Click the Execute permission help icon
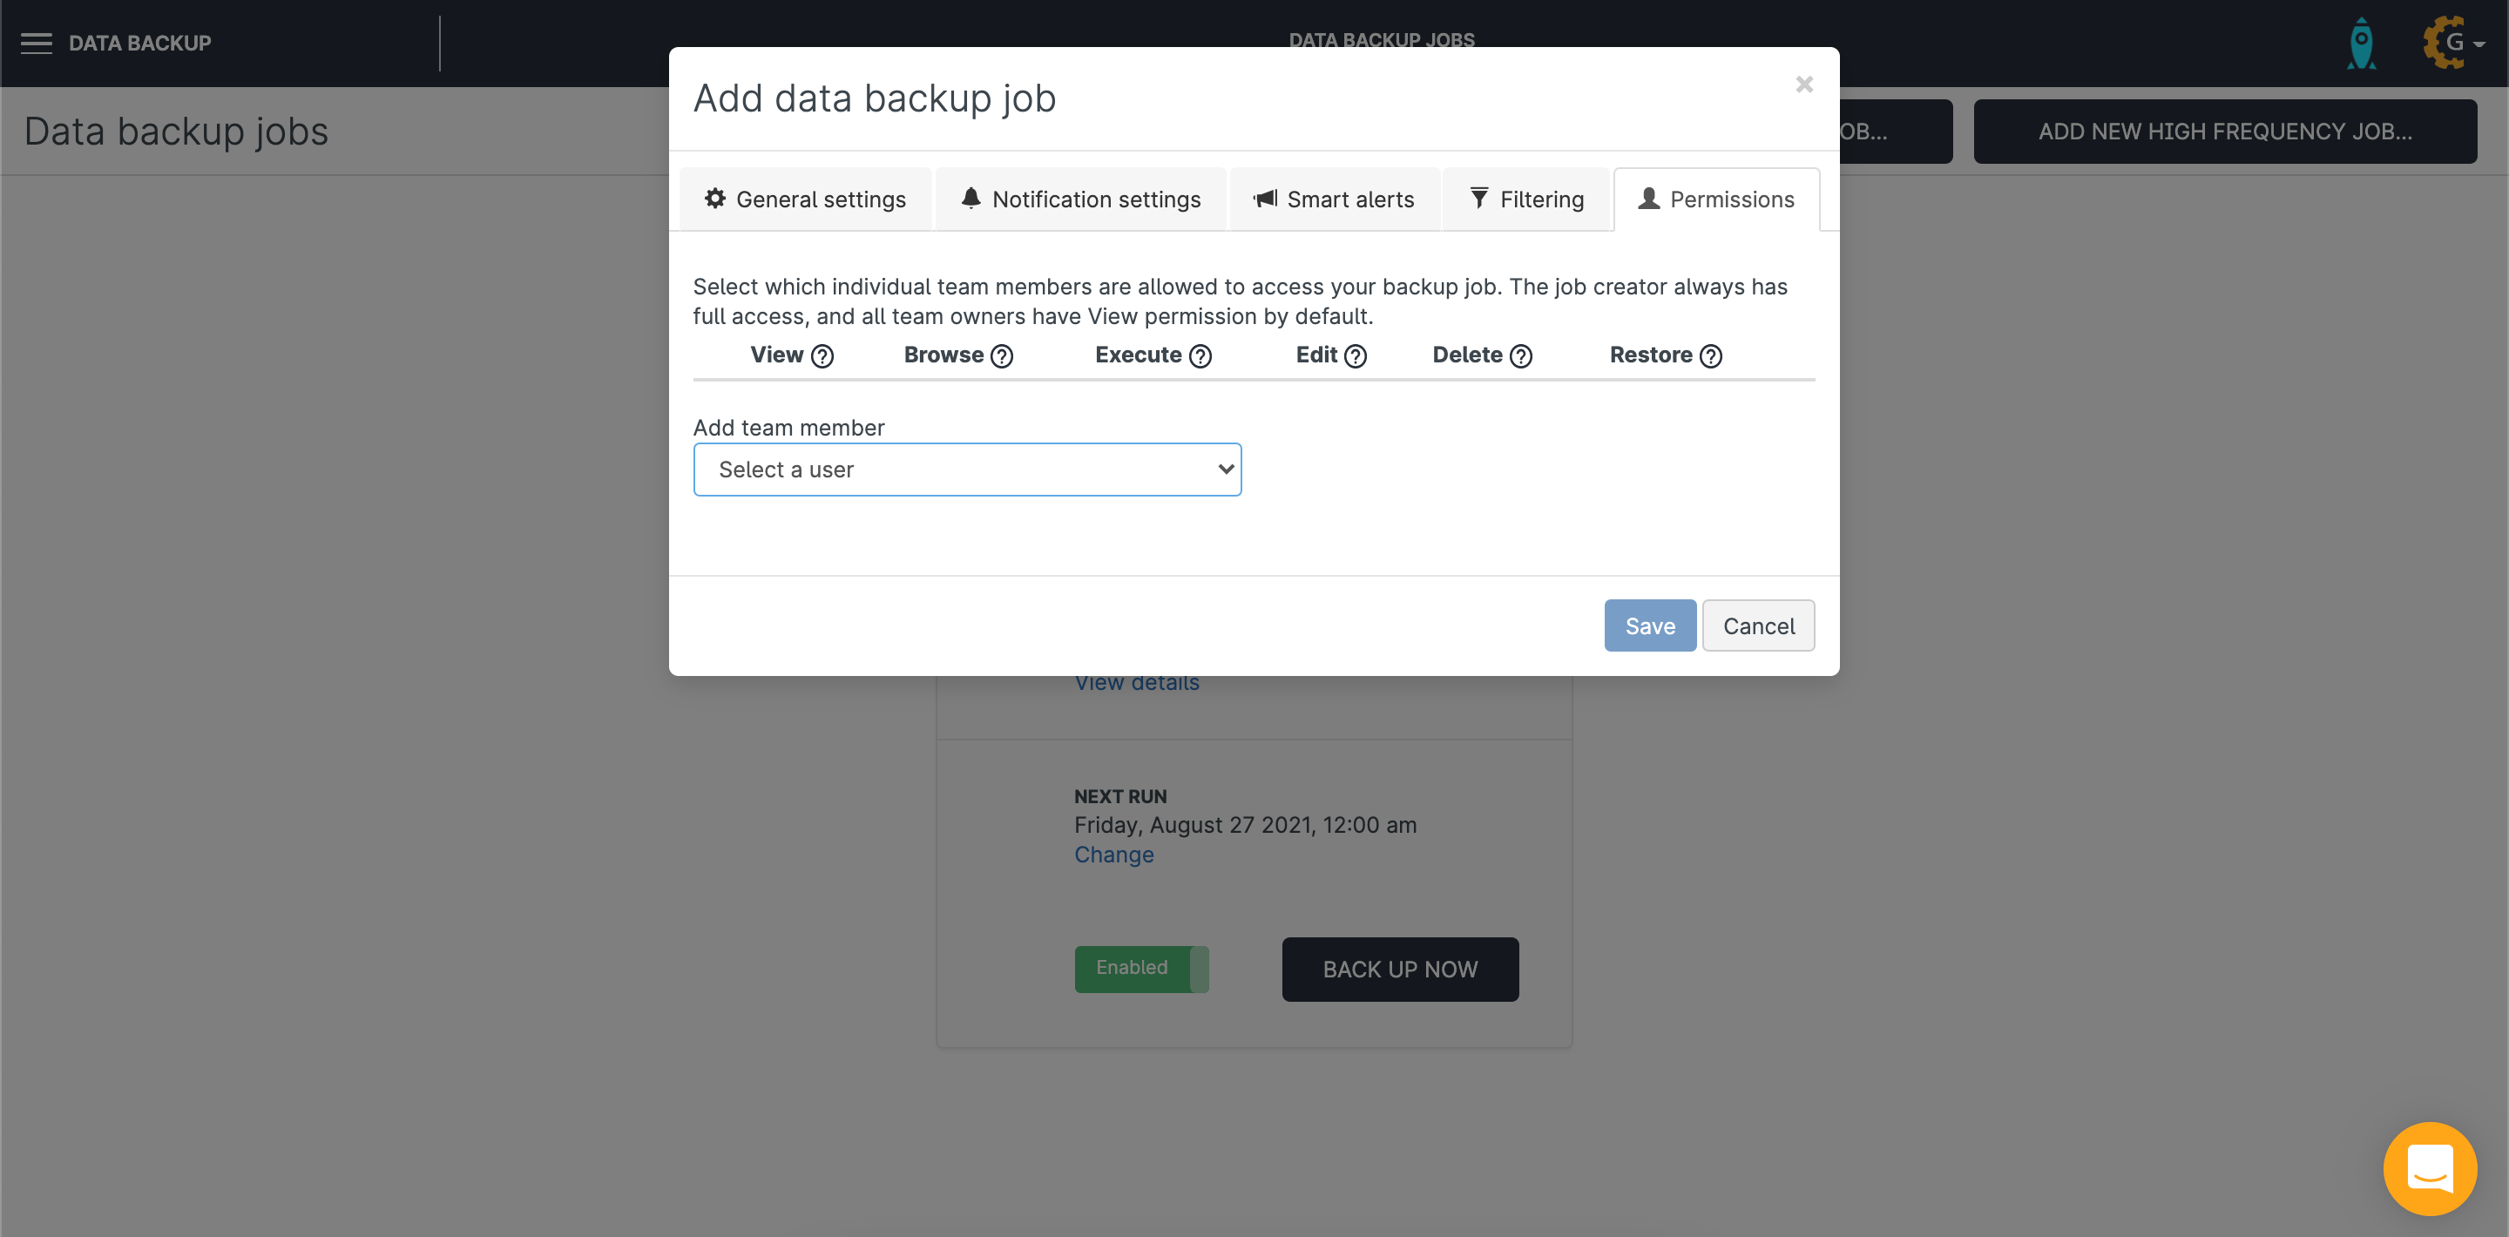Image resolution: width=2509 pixels, height=1237 pixels. 1200,356
